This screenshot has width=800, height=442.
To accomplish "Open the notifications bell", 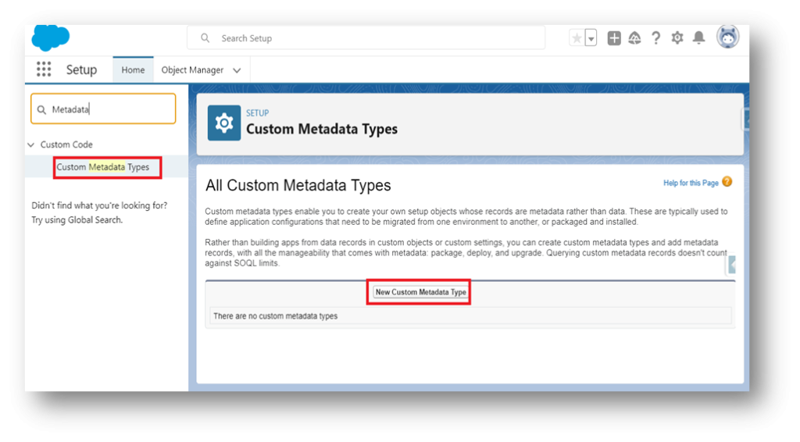I will (699, 38).
